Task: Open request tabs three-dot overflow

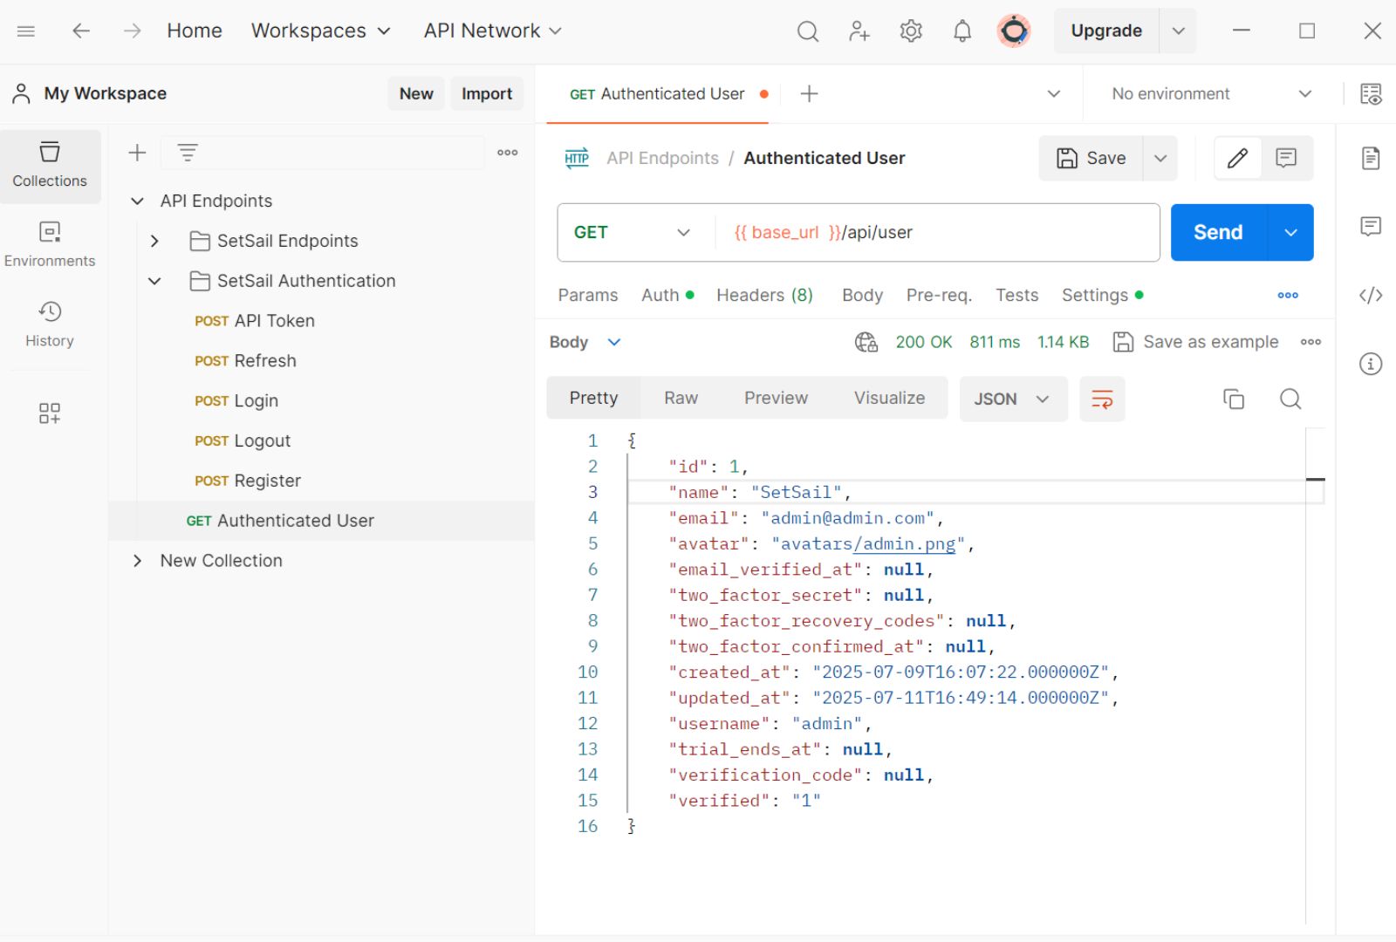Action: pyautogui.click(x=1288, y=295)
